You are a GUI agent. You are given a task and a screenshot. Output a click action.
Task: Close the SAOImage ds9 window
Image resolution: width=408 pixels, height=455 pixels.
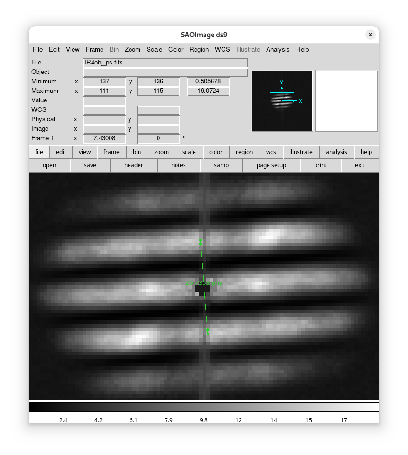tap(371, 35)
